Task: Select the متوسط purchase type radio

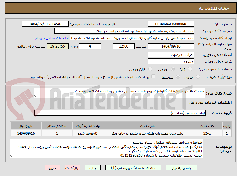Action: 178,77
